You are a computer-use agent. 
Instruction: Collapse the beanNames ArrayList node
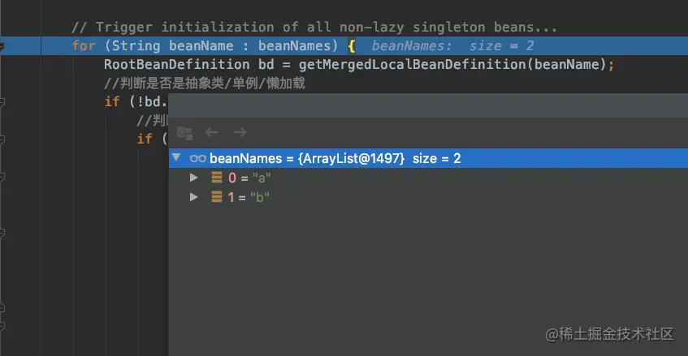[x=176, y=157]
